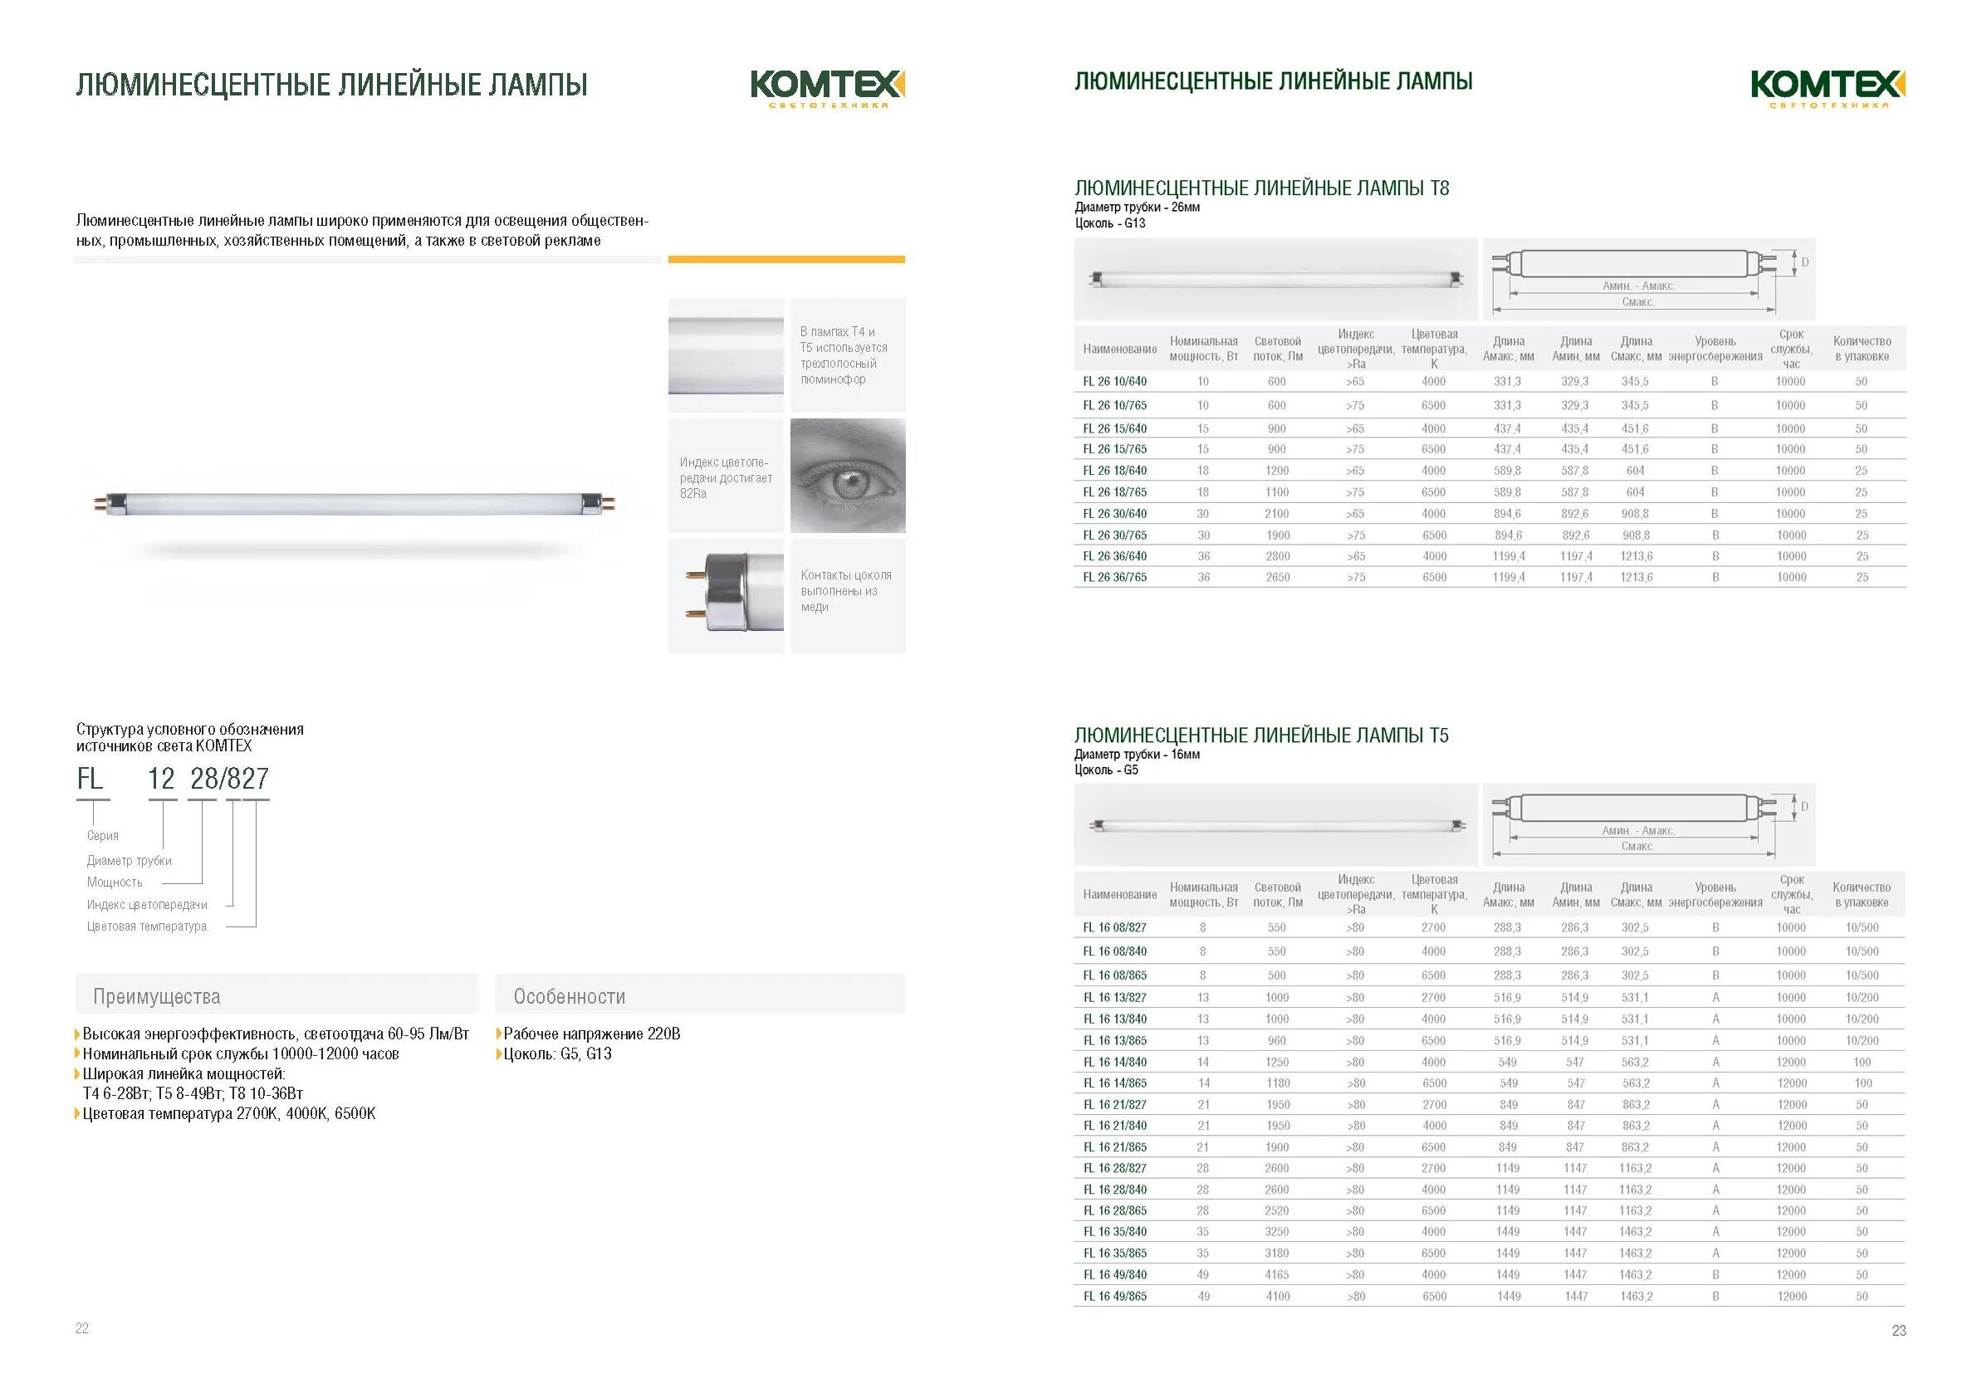Click the T8 lamp product photo
The width and height of the screenshot is (1977, 1398).
[x=1275, y=279]
